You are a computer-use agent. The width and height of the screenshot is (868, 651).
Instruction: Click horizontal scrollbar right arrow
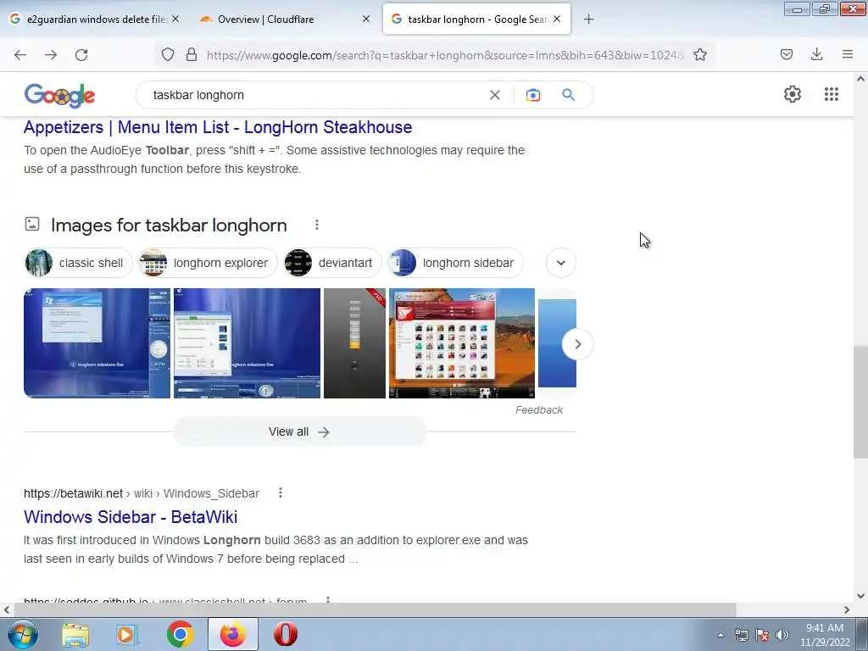tap(847, 609)
